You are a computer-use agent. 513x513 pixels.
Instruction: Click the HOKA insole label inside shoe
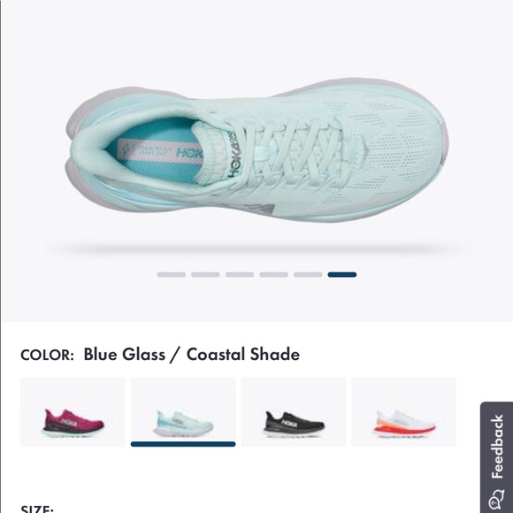tap(160, 151)
